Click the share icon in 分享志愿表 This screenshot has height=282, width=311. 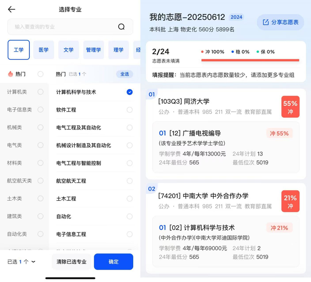pos(266,22)
